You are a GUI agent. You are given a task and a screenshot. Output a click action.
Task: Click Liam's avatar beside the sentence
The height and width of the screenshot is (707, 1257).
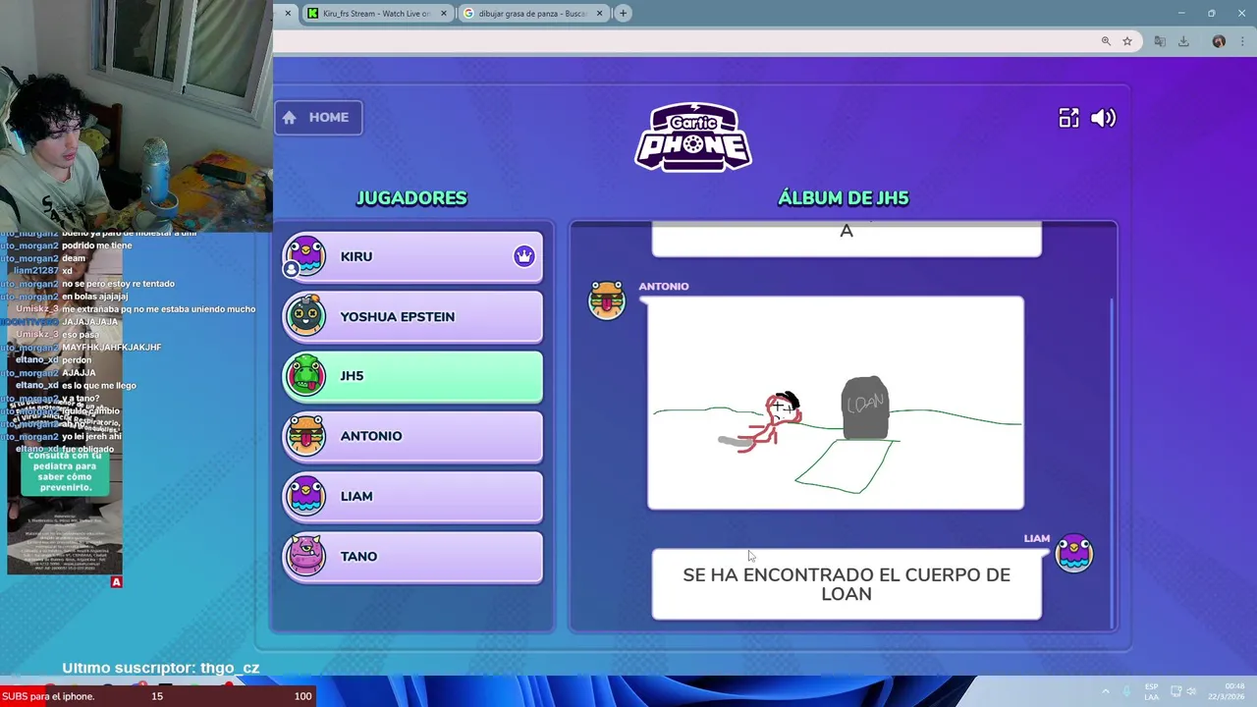click(1074, 553)
